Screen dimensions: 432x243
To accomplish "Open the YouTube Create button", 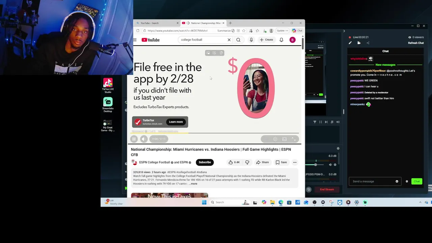I will pos(266,40).
